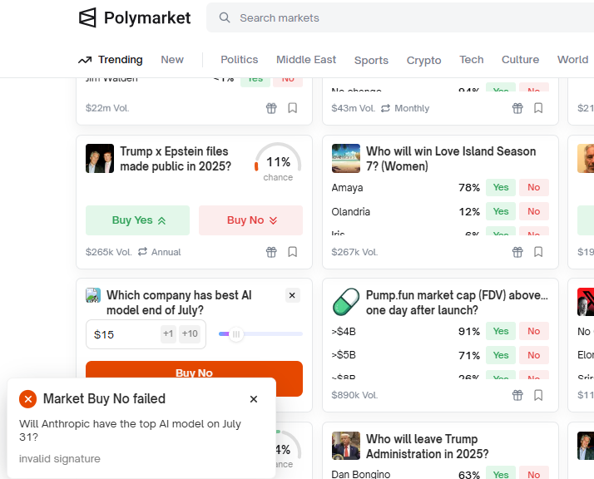This screenshot has width=594, height=479.
Task: Click "invalid signature" text in toast
Action: pyautogui.click(x=60, y=459)
